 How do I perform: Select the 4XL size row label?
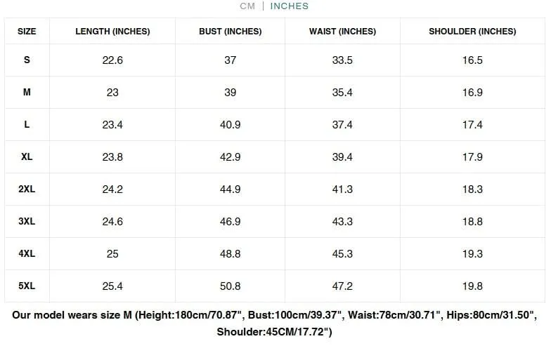tap(27, 254)
